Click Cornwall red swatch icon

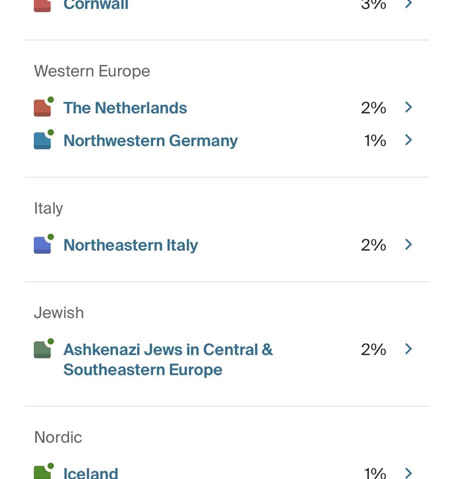(42, 6)
